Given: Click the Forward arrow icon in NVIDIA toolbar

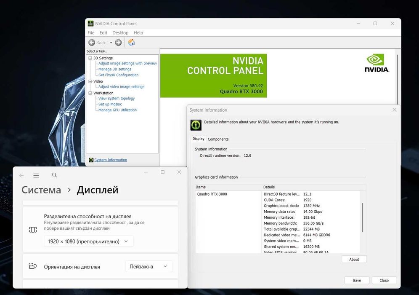Looking at the screenshot, I should (118, 43).
